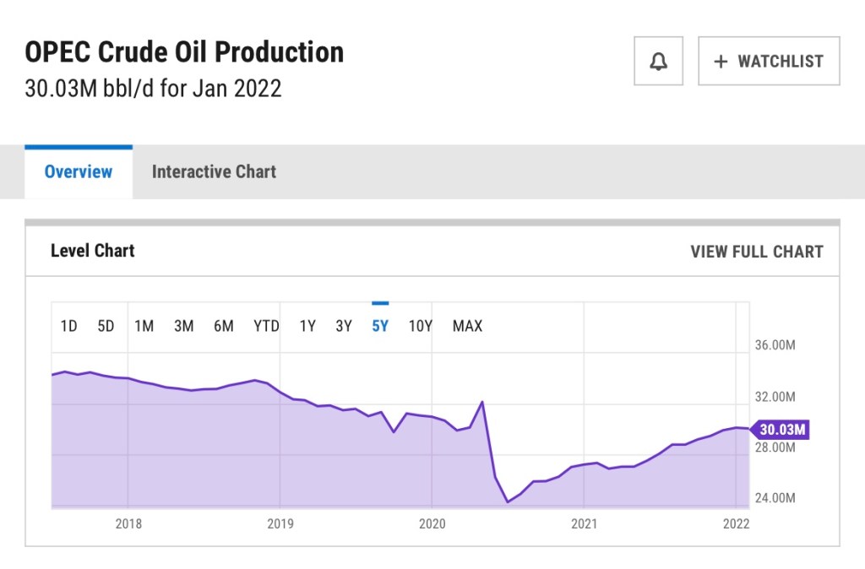Screen dimensions: 865x569
Task: Add to watchlist with plus button
Action: (x=769, y=61)
